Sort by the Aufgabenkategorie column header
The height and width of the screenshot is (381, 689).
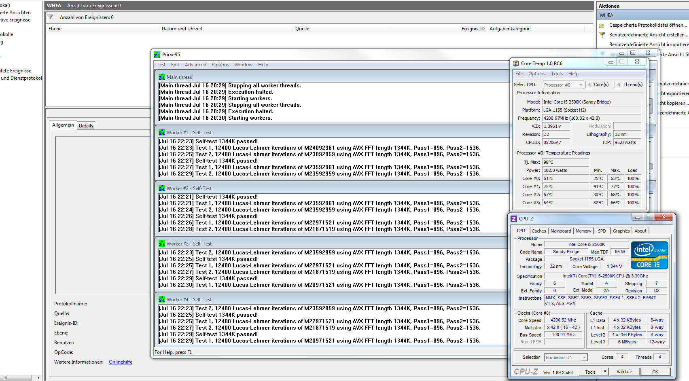point(536,29)
